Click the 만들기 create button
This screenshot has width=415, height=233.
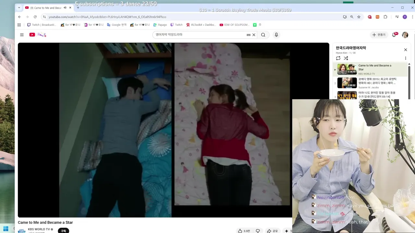tap(379, 35)
